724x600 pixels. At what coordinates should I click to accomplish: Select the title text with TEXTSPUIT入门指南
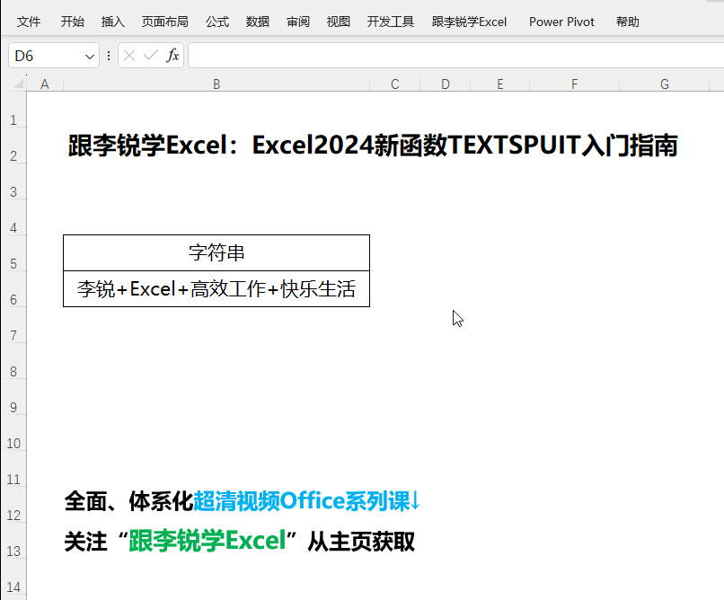click(x=373, y=146)
